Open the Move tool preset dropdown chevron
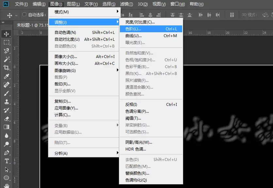 (x=16, y=15)
